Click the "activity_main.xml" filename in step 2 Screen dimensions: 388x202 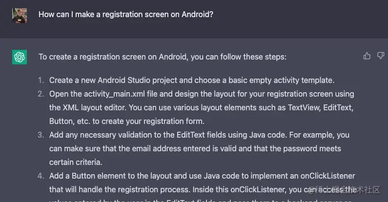(114, 94)
